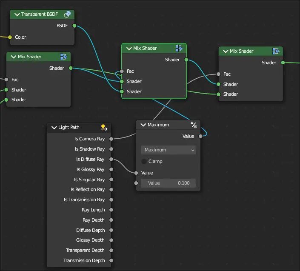
Task: Enable the Clamp checkbox in the Maximum node
Action: (x=144, y=161)
